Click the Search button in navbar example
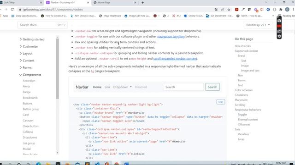This screenshot has width=295, height=165. (x=212, y=87)
